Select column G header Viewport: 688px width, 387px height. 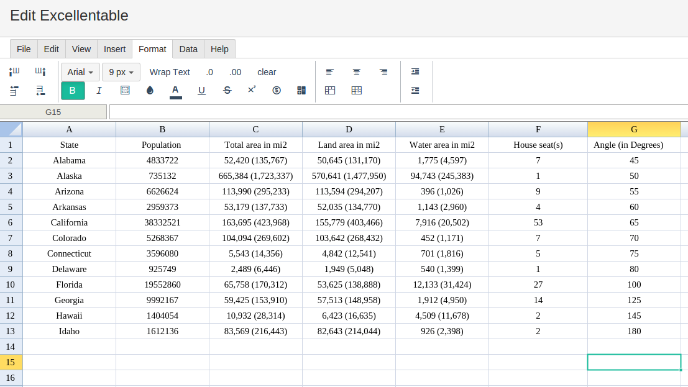point(634,129)
